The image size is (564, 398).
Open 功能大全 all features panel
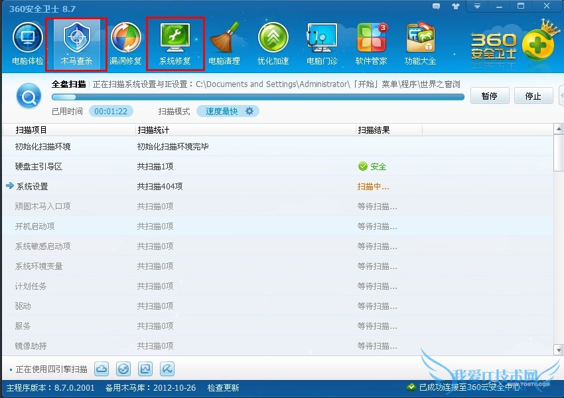coord(420,40)
